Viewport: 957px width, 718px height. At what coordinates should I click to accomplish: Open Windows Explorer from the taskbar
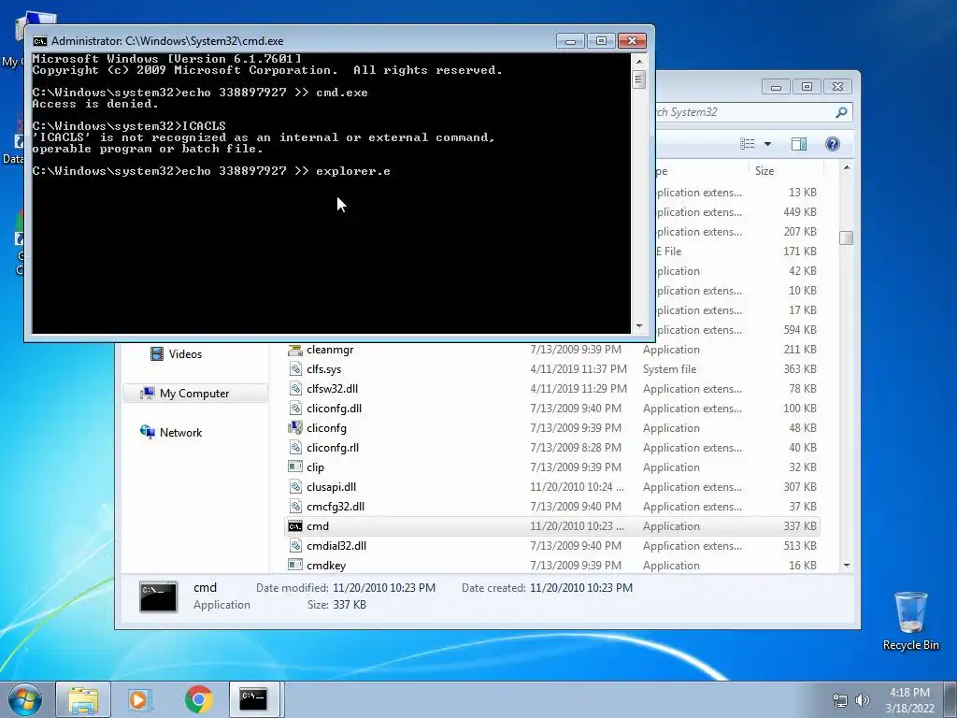[x=83, y=699]
